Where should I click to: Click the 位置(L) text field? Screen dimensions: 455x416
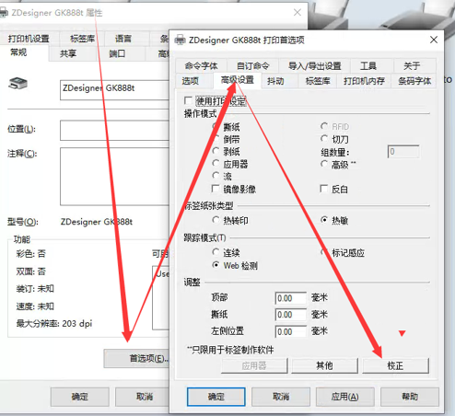tap(115, 131)
